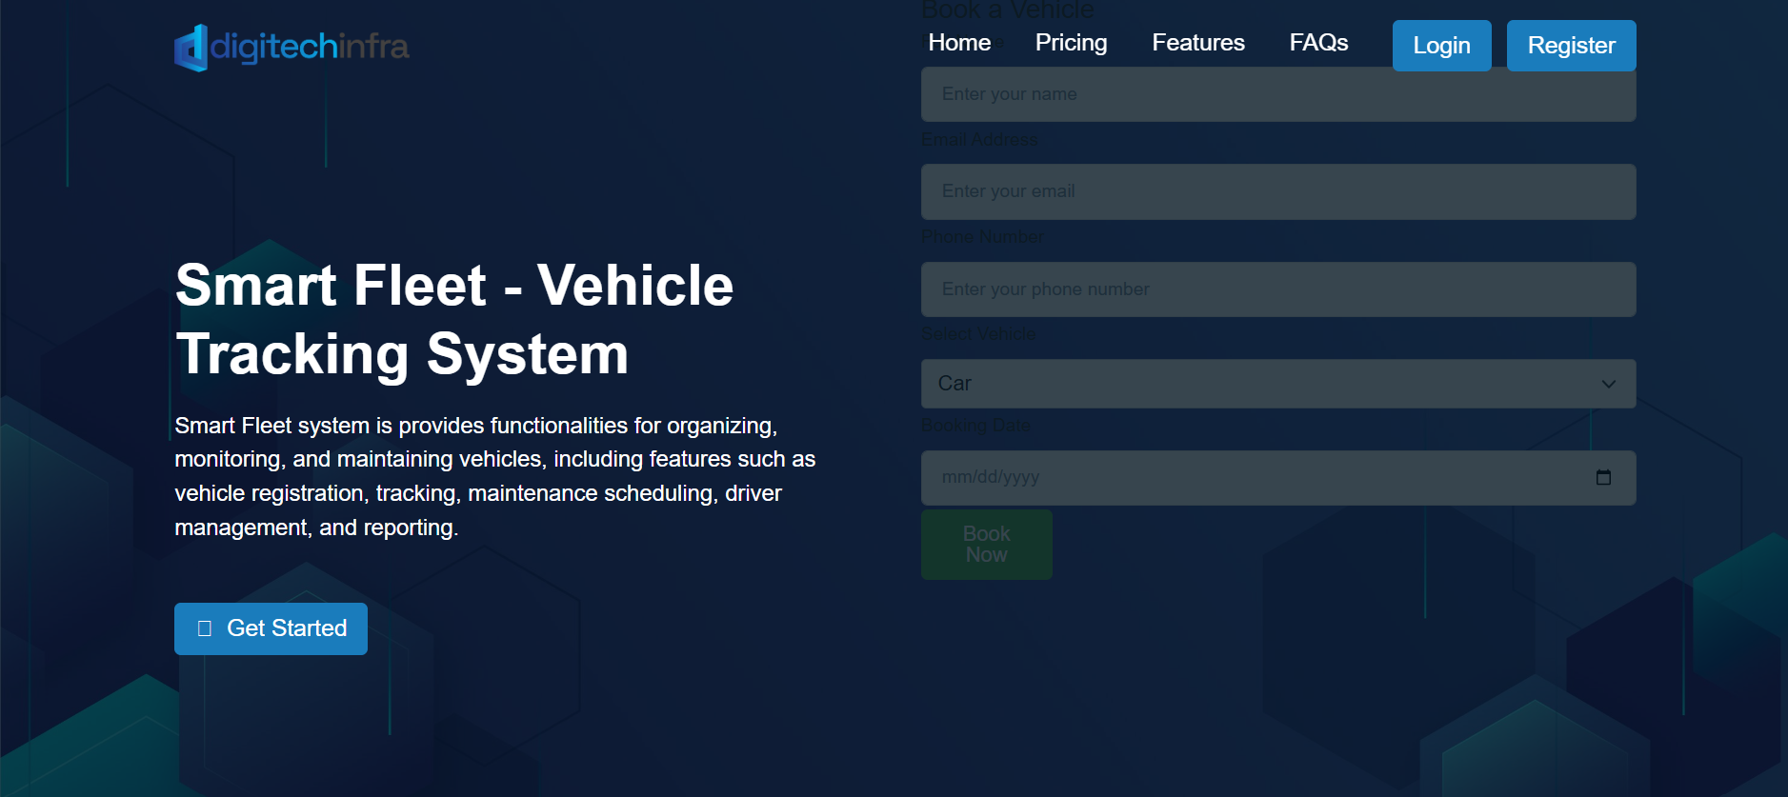
Task: Open the FAQs nav link
Action: click(1318, 43)
